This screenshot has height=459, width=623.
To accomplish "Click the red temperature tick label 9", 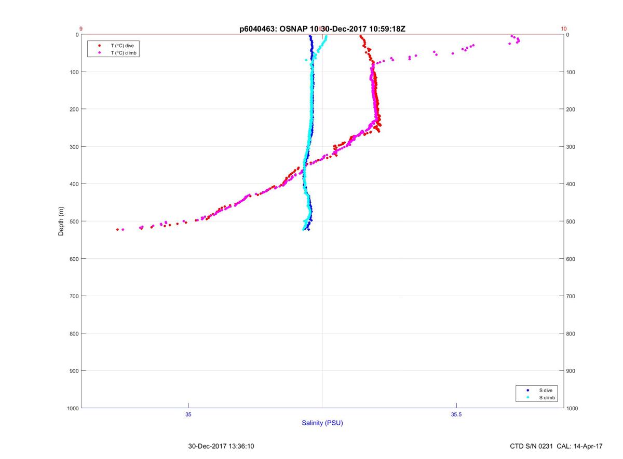I will click(81, 29).
